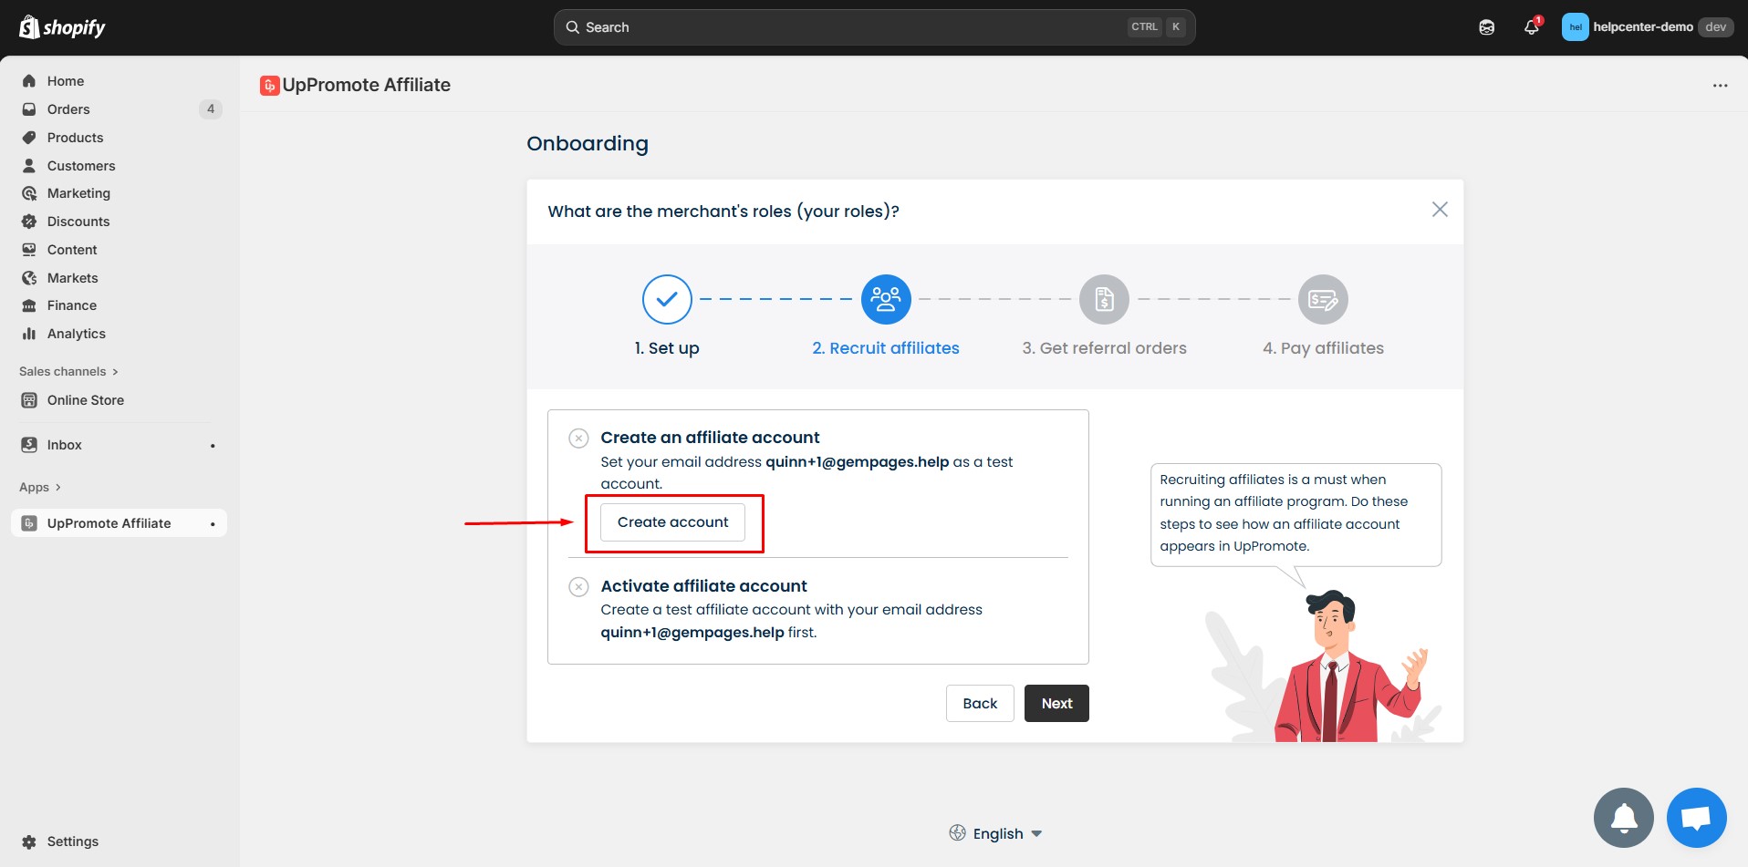The image size is (1748, 867).
Task: Select the Products icon in the sidebar
Action: 29,137
